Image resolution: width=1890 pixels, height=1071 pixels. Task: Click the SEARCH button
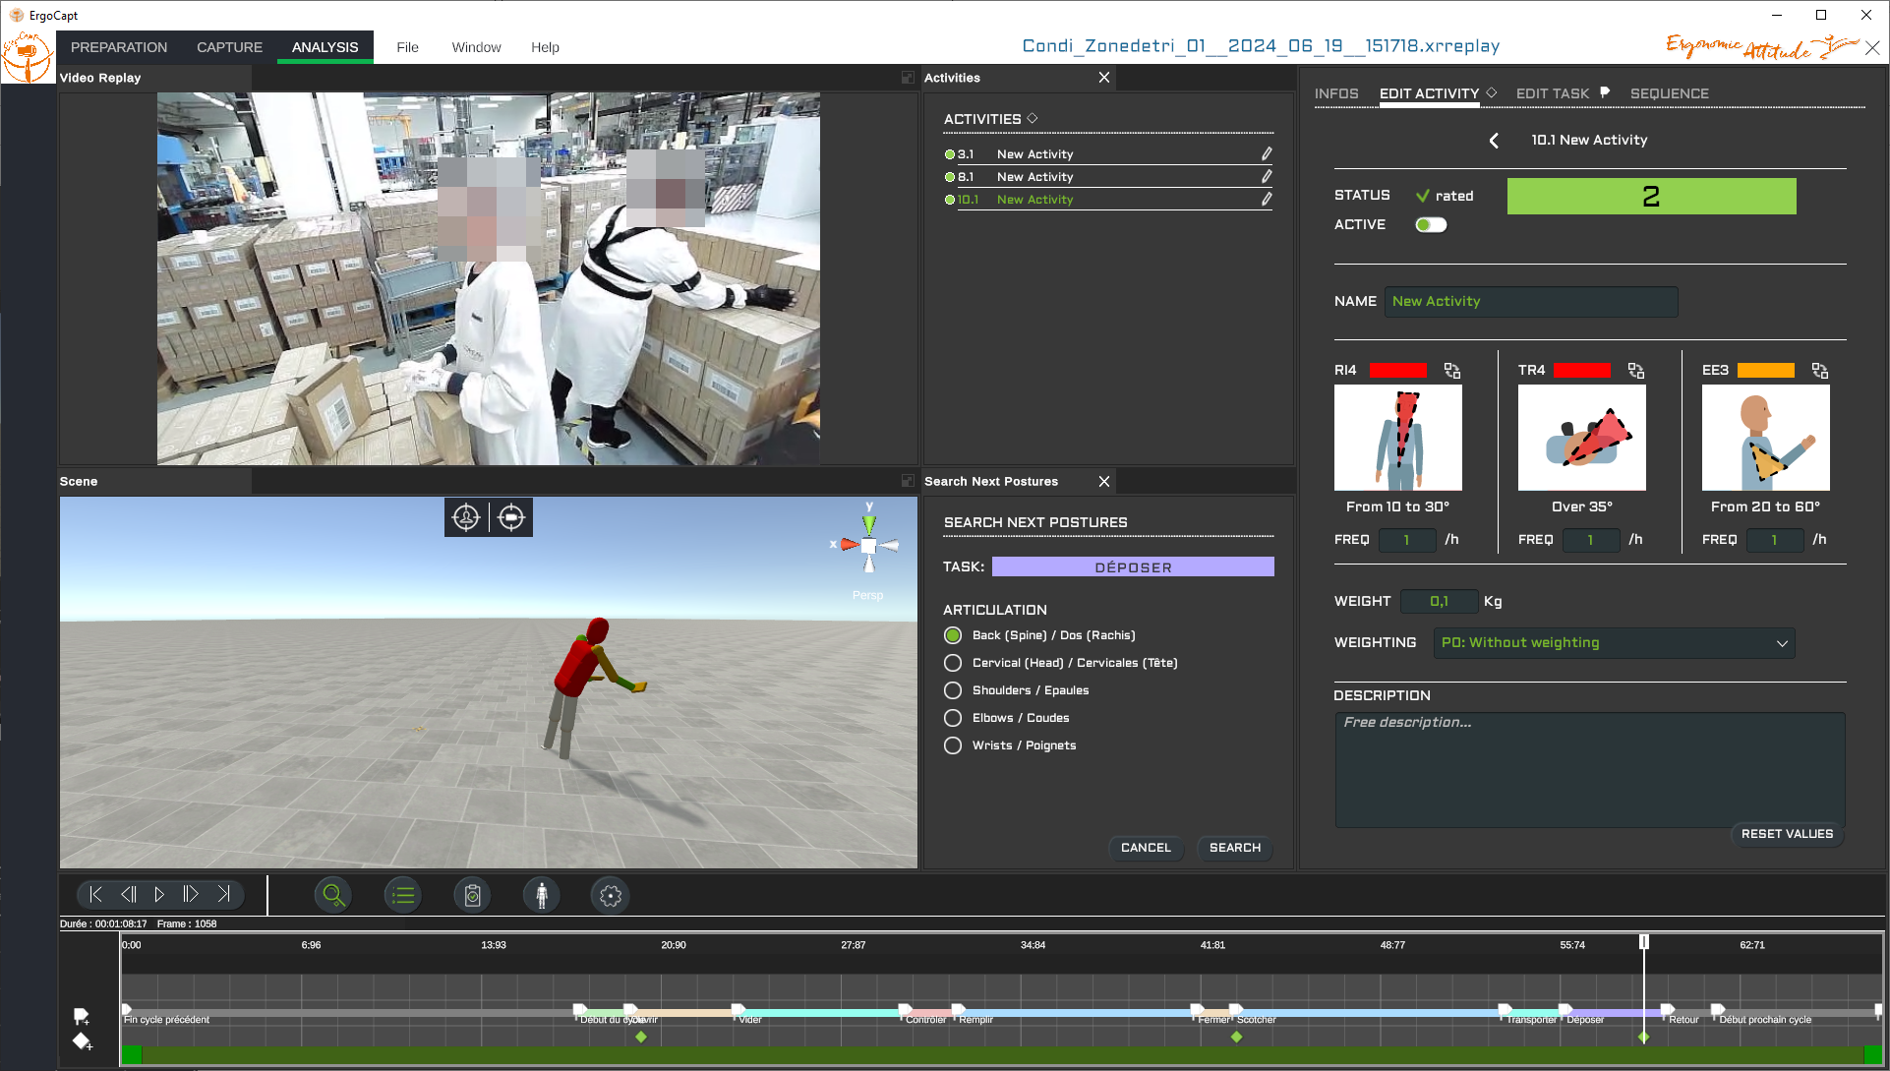[1234, 848]
